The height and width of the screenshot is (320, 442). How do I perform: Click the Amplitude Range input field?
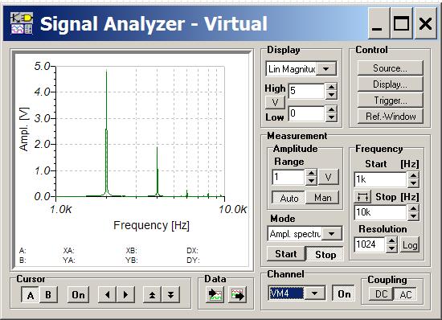coord(289,177)
